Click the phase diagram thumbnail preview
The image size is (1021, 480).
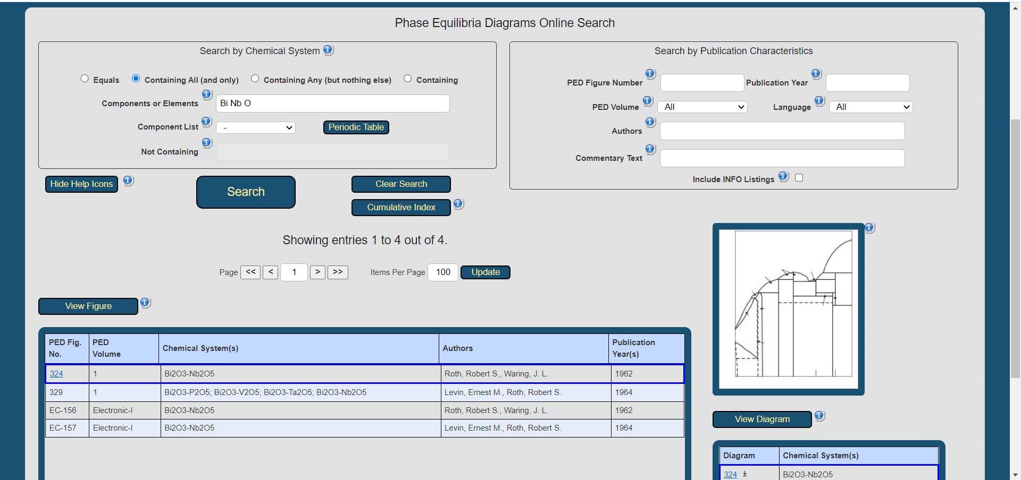click(x=788, y=309)
